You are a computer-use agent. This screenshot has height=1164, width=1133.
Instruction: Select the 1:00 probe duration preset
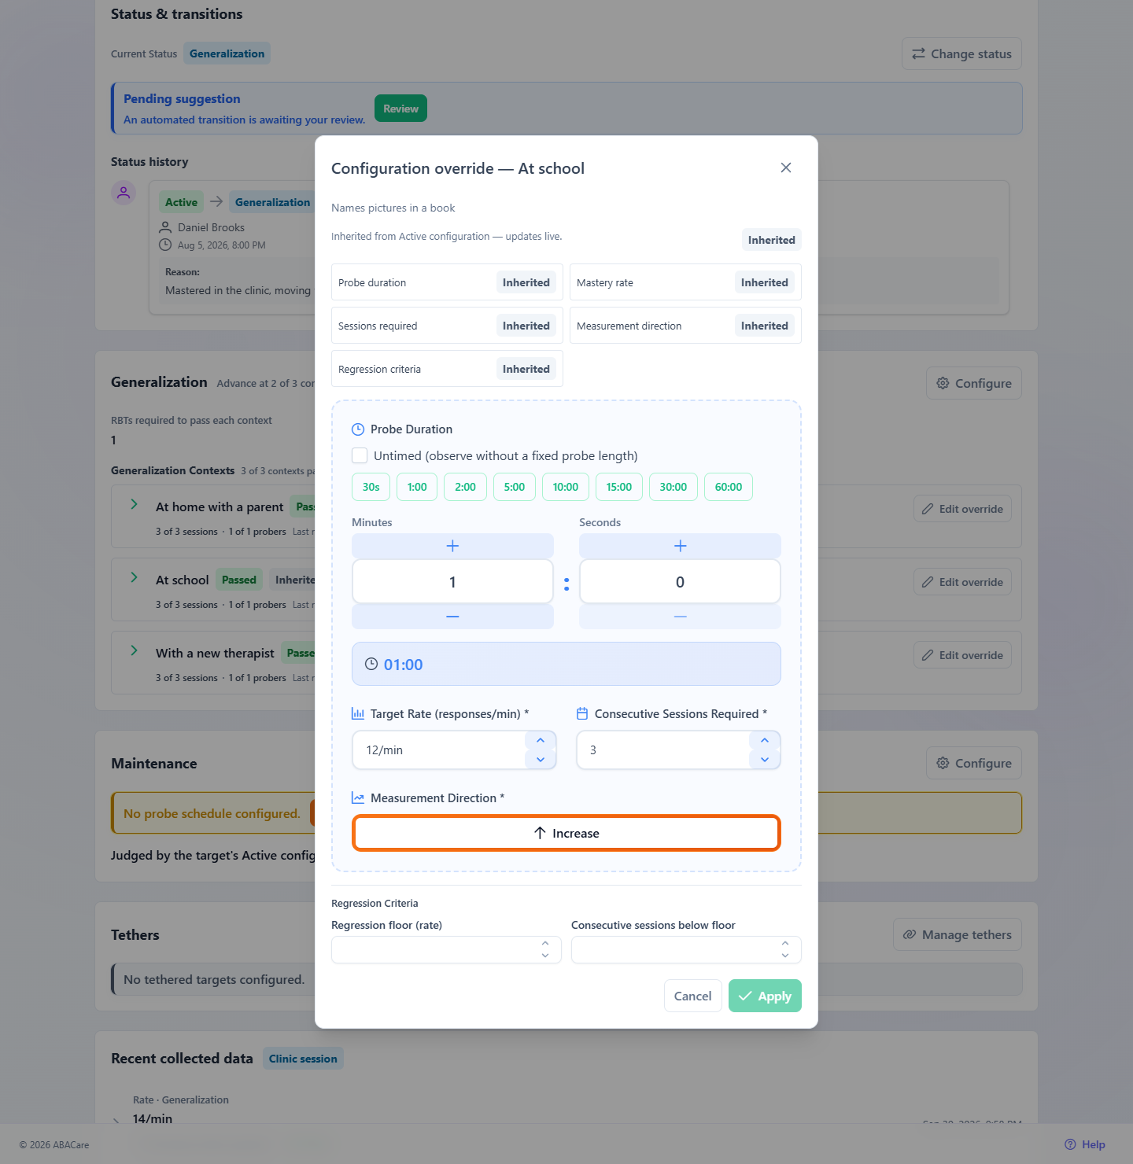[x=417, y=487]
